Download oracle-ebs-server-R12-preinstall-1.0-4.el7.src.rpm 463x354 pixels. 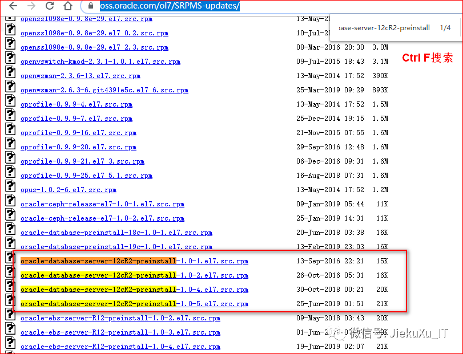coord(120,347)
